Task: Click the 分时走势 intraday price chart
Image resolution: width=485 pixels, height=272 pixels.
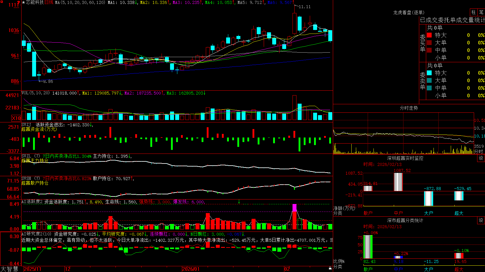Action: pos(403,128)
